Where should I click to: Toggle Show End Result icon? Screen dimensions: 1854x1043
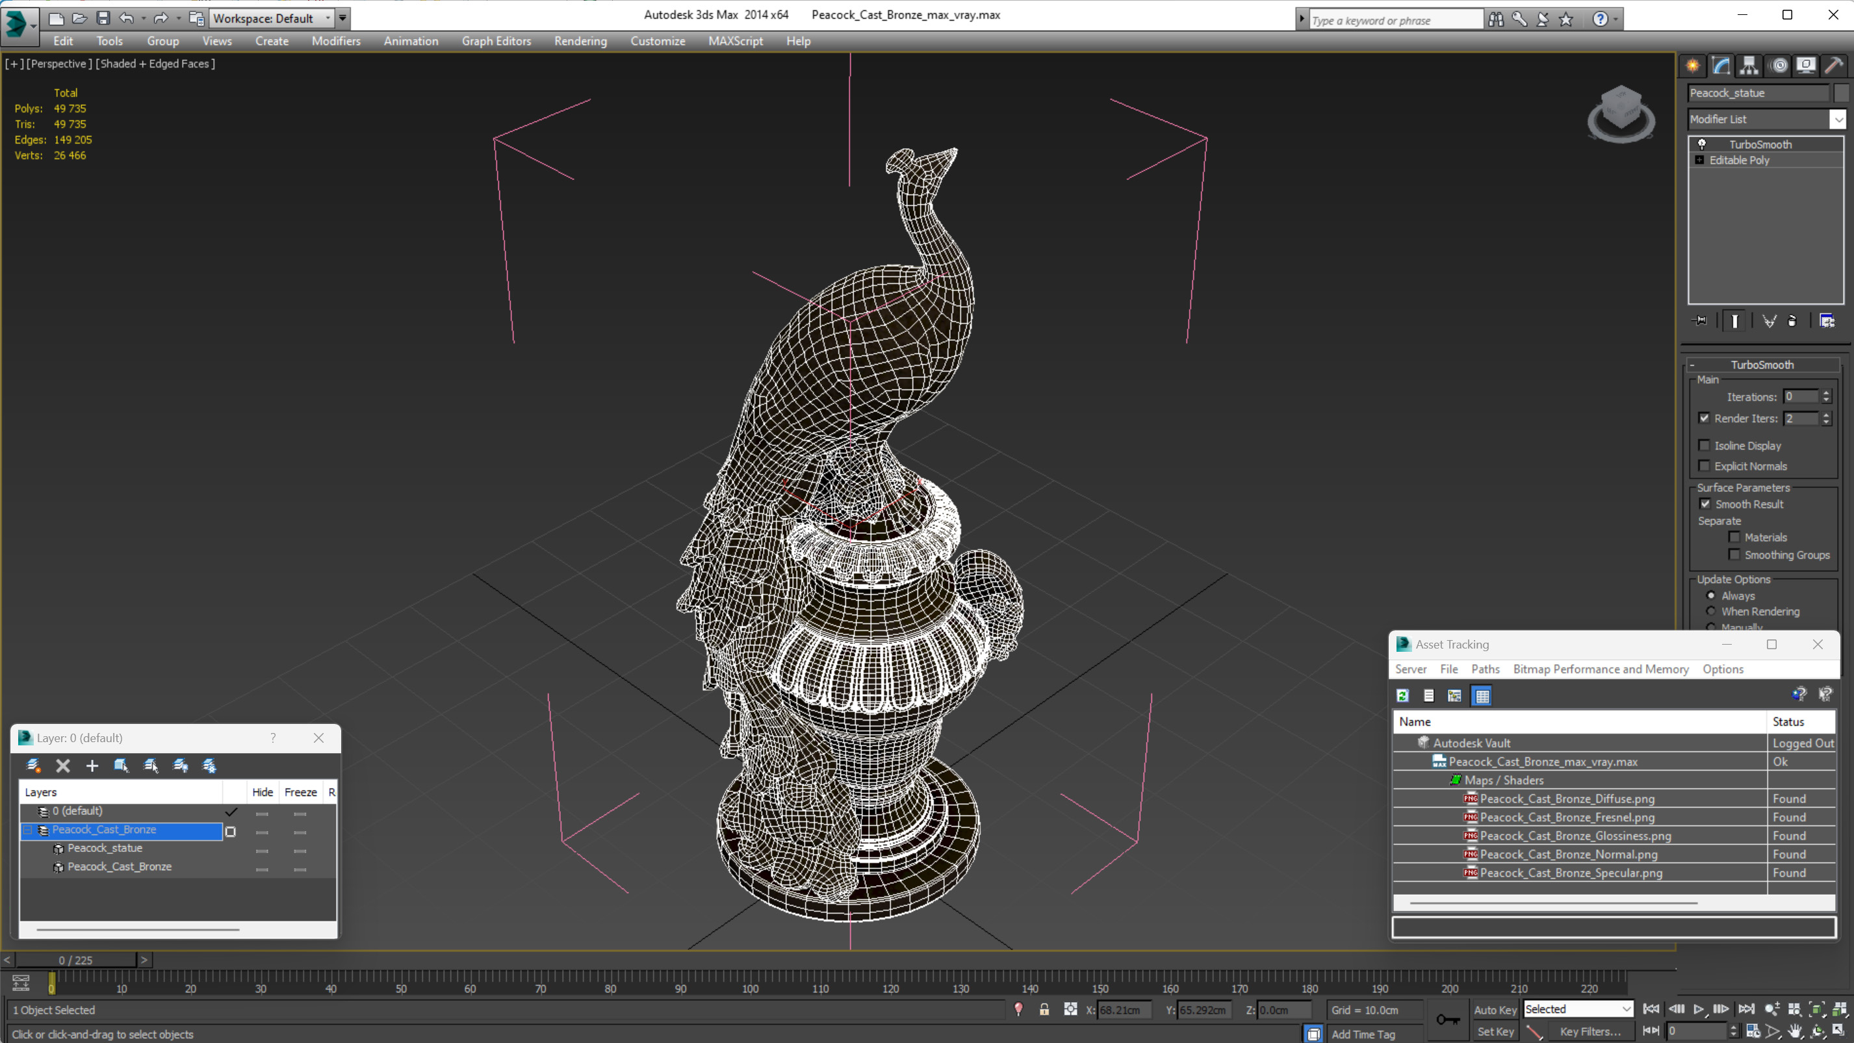(1734, 320)
